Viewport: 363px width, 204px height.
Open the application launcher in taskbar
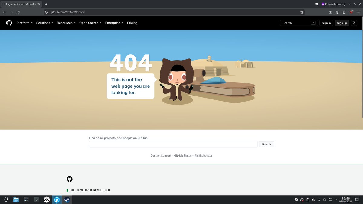click(6, 199)
